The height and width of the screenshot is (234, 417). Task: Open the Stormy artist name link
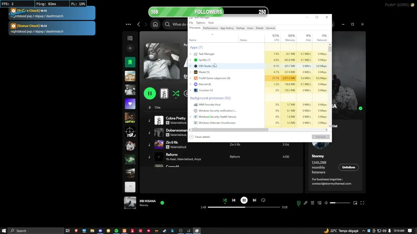(x=318, y=156)
